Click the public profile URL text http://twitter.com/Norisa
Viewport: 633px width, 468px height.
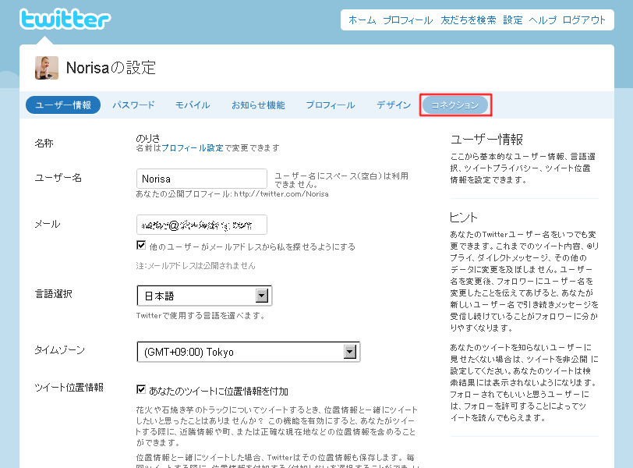point(281,193)
